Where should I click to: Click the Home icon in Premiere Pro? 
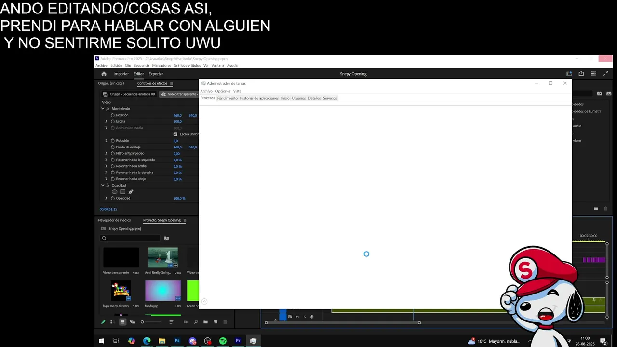pyautogui.click(x=104, y=74)
